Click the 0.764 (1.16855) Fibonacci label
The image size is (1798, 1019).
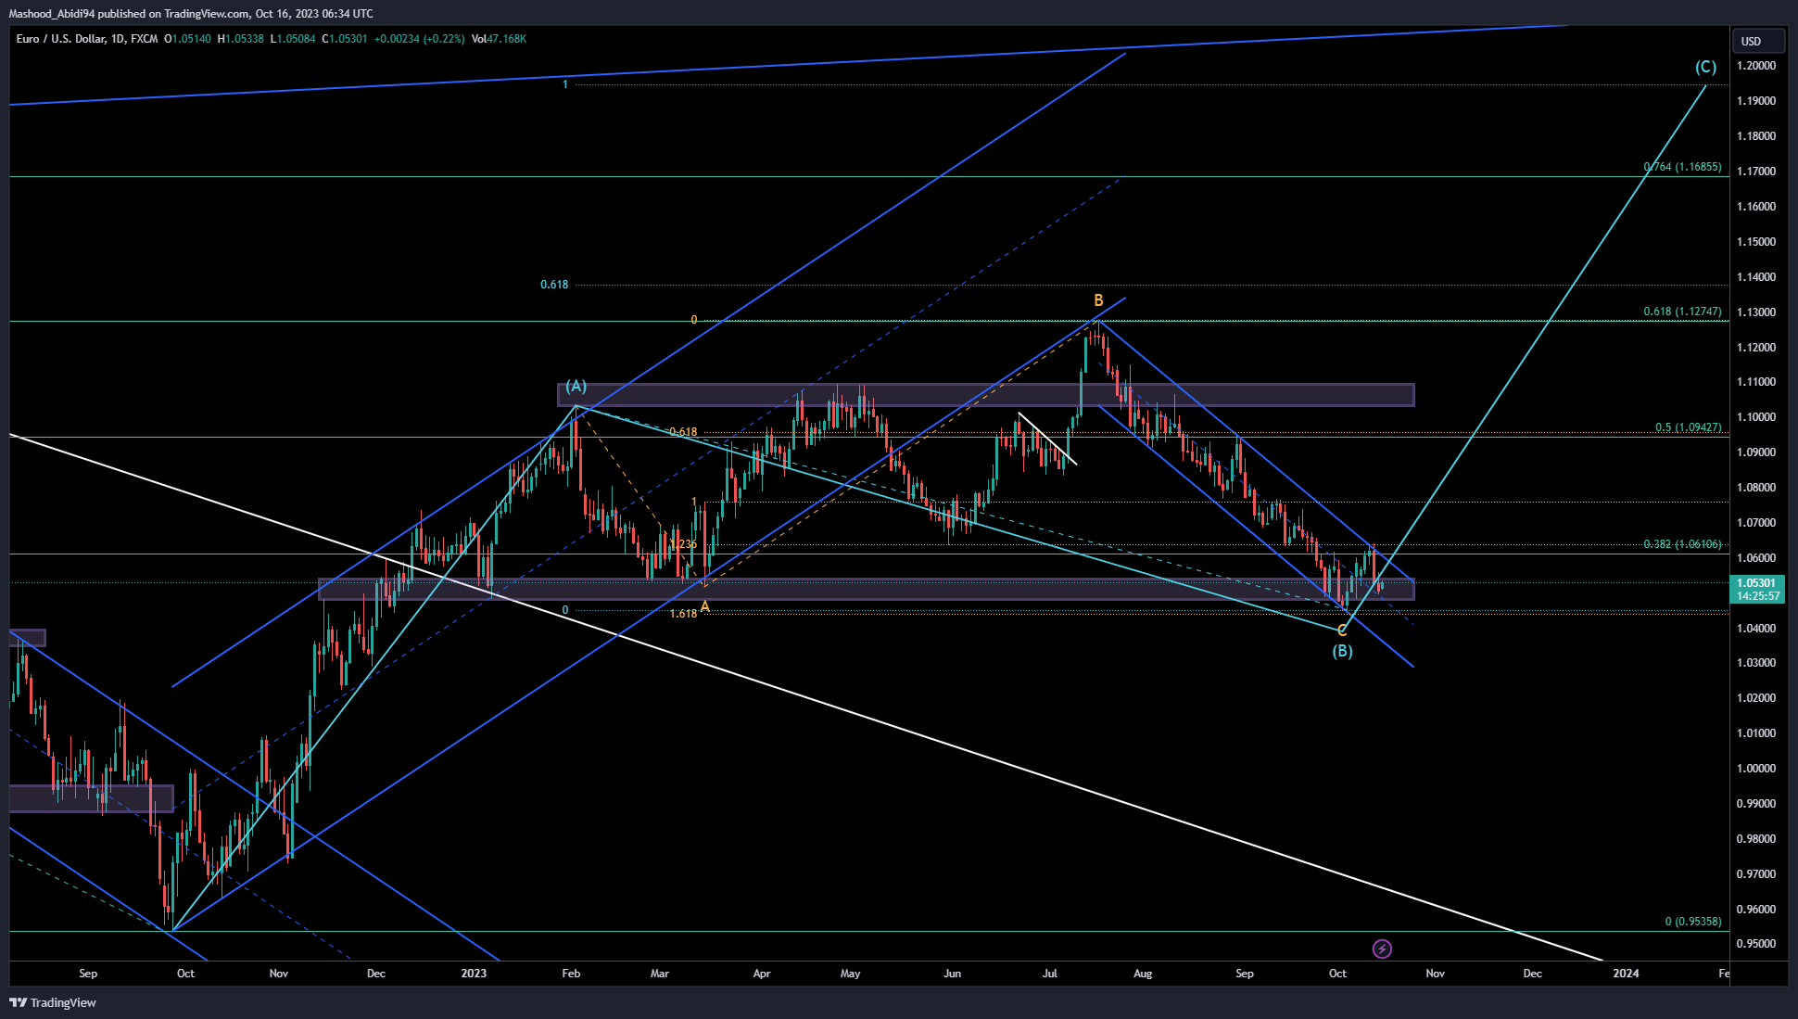click(x=1682, y=167)
